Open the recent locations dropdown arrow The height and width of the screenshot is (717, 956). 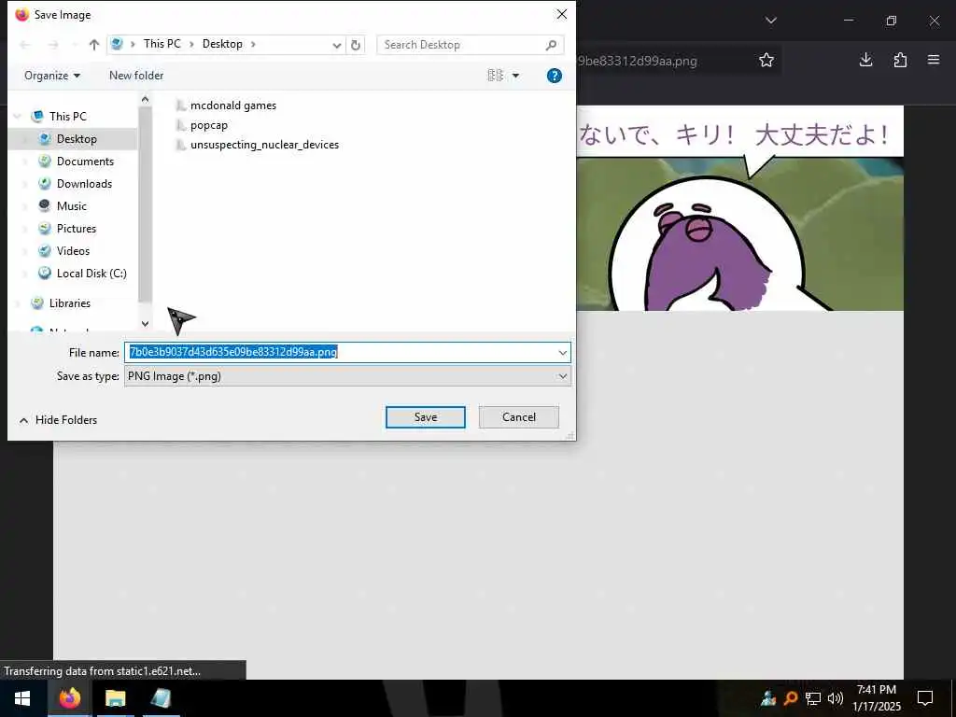(75, 45)
